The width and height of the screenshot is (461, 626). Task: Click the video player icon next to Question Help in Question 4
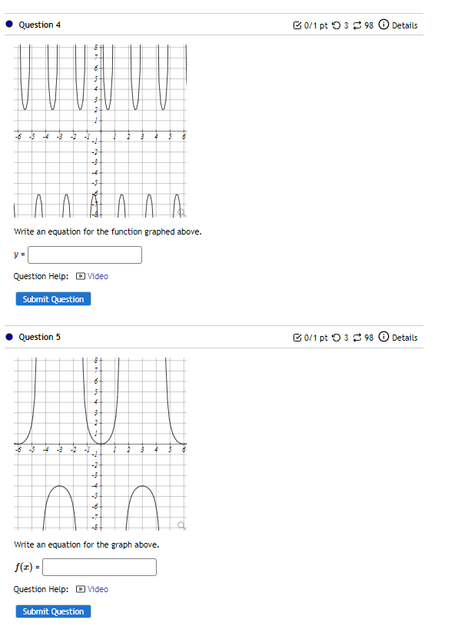[80, 276]
